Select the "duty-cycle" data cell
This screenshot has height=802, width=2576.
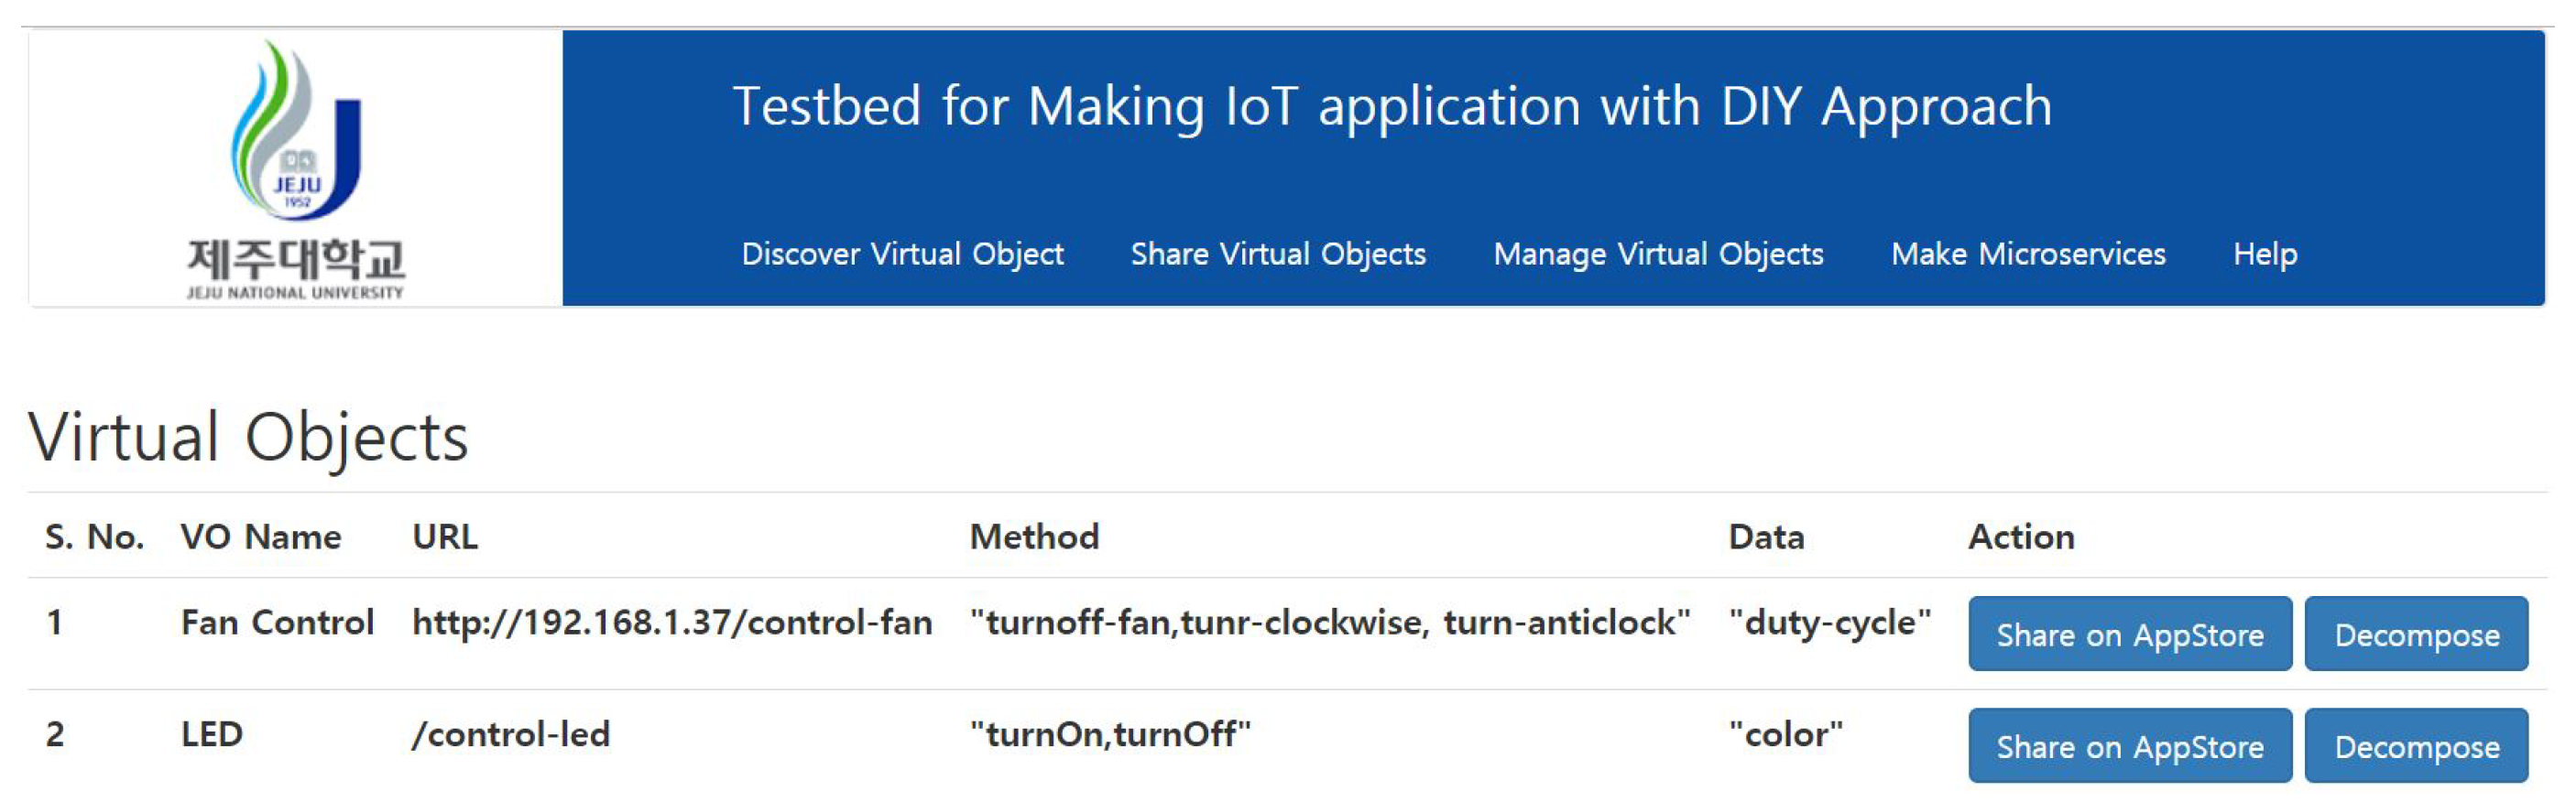(1830, 622)
